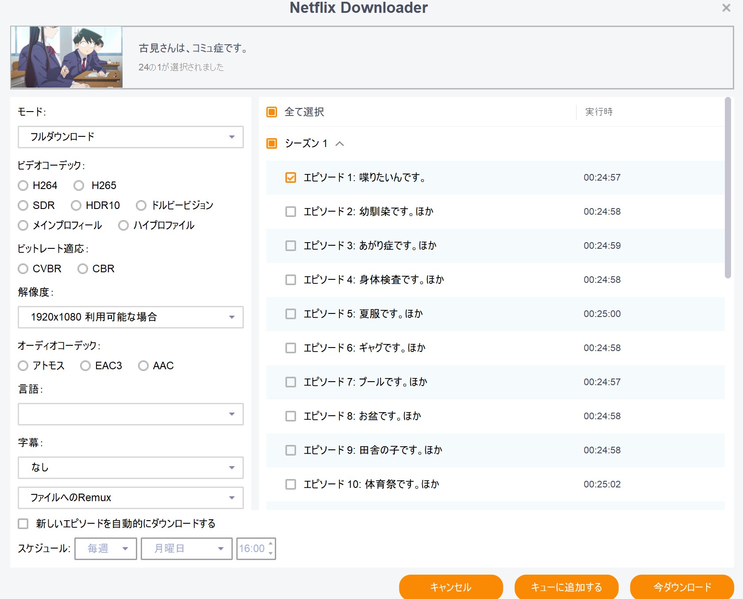Select the H264 video codec
The height and width of the screenshot is (599, 743).
(23, 185)
